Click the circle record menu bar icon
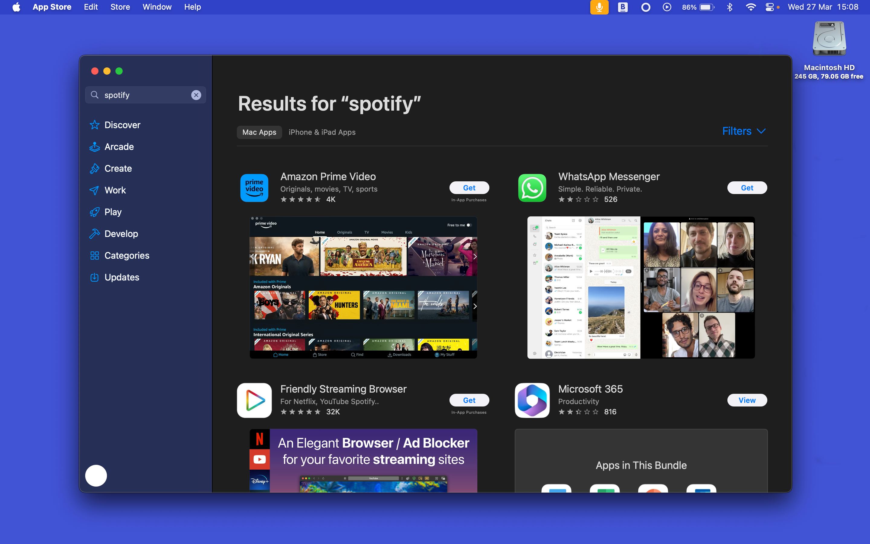The height and width of the screenshot is (544, 870). [646, 7]
